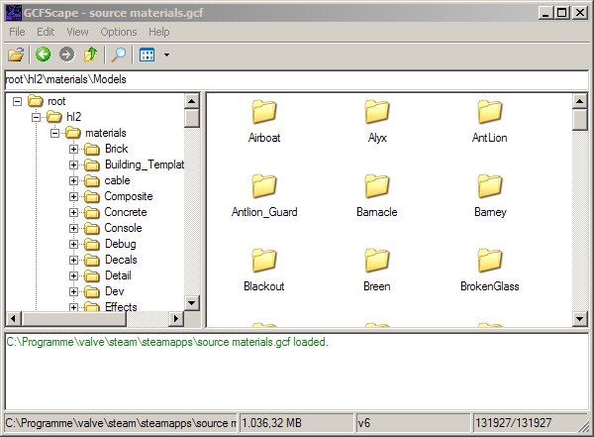Go up one folder level icon
Screen dimensions: 594x437
click(90, 55)
